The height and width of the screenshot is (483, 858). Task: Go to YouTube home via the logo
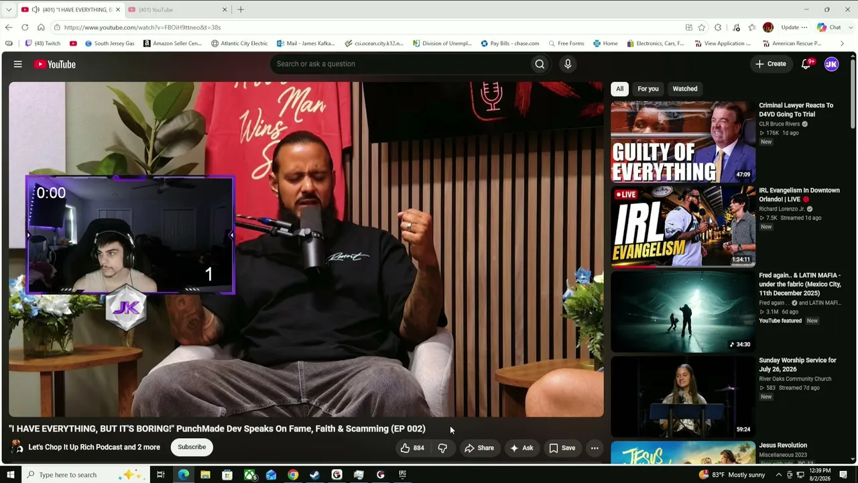pyautogui.click(x=55, y=64)
